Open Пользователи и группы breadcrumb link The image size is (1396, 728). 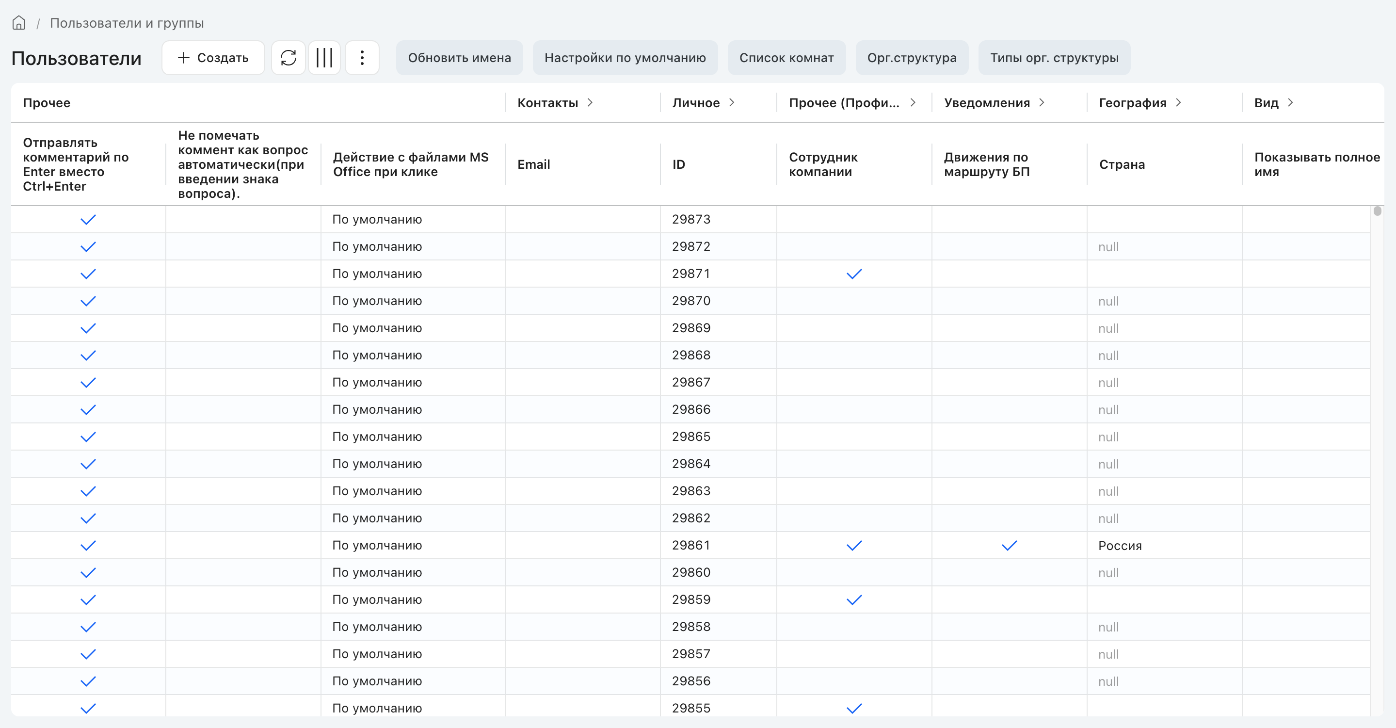click(127, 23)
